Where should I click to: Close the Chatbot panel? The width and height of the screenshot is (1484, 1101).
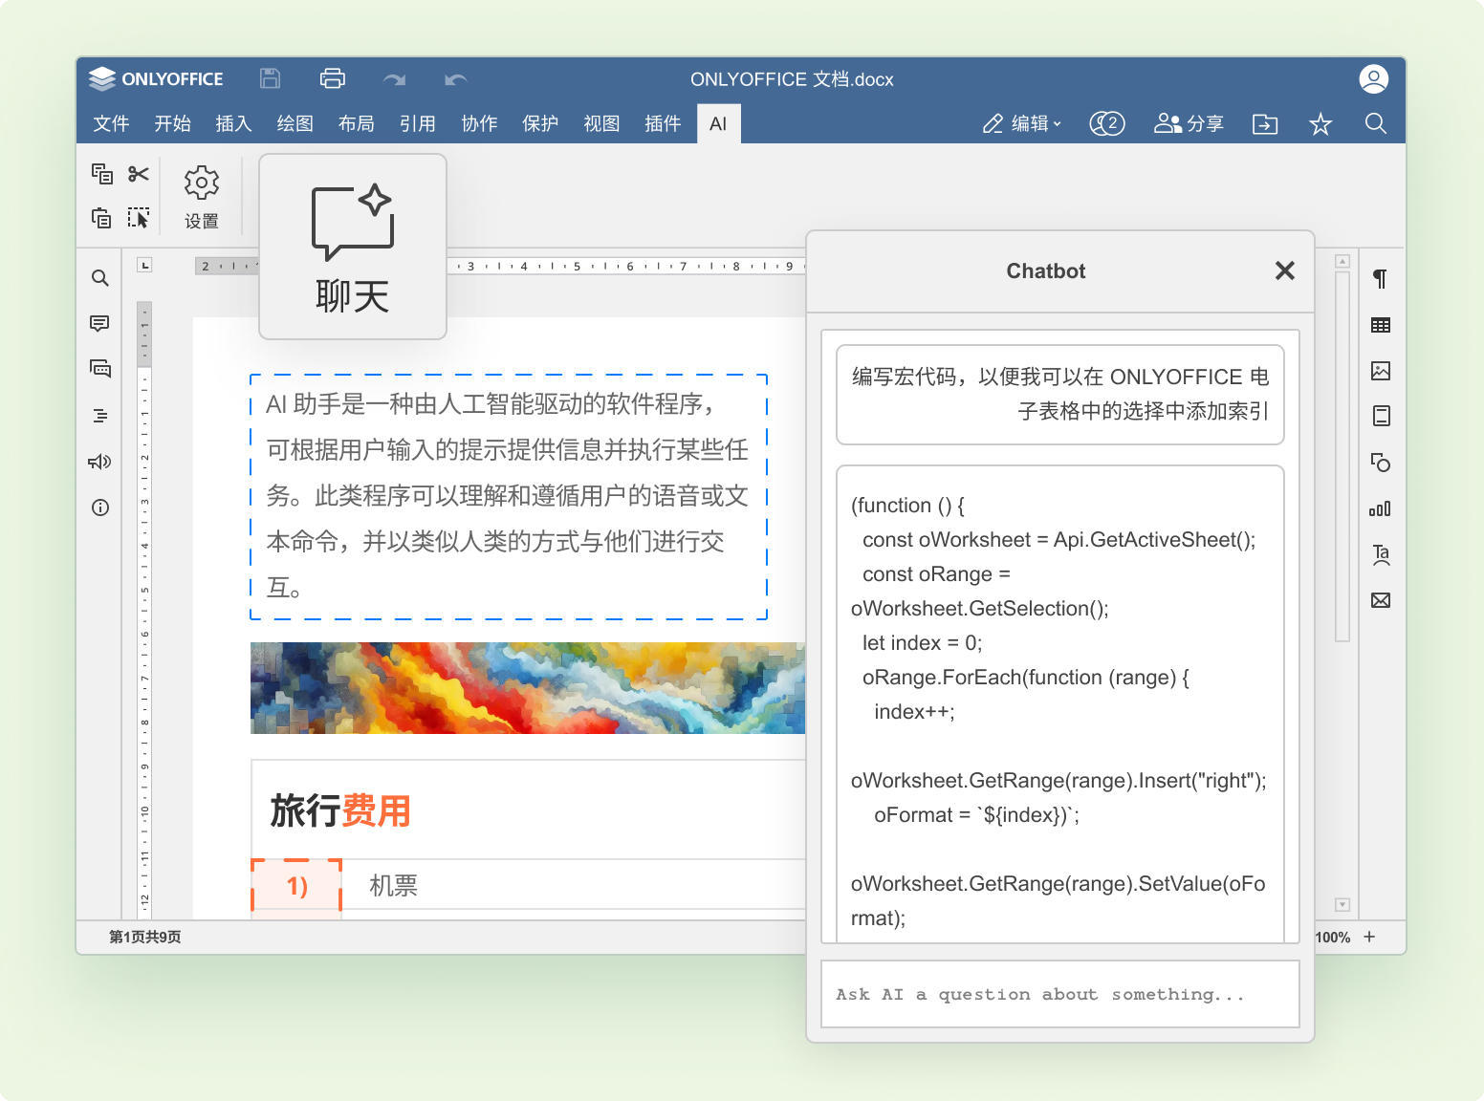coord(1284,271)
